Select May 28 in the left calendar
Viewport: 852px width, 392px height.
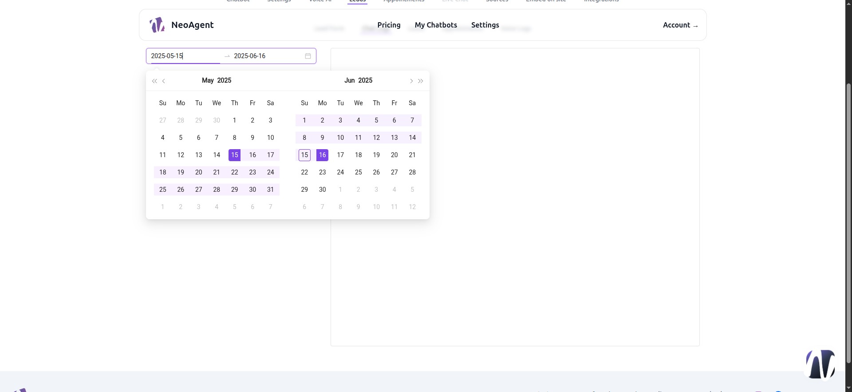click(217, 190)
